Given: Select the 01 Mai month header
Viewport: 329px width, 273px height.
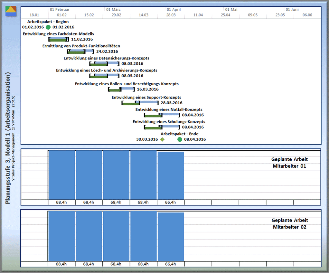Looking at the screenshot, I should coord(231,10).
